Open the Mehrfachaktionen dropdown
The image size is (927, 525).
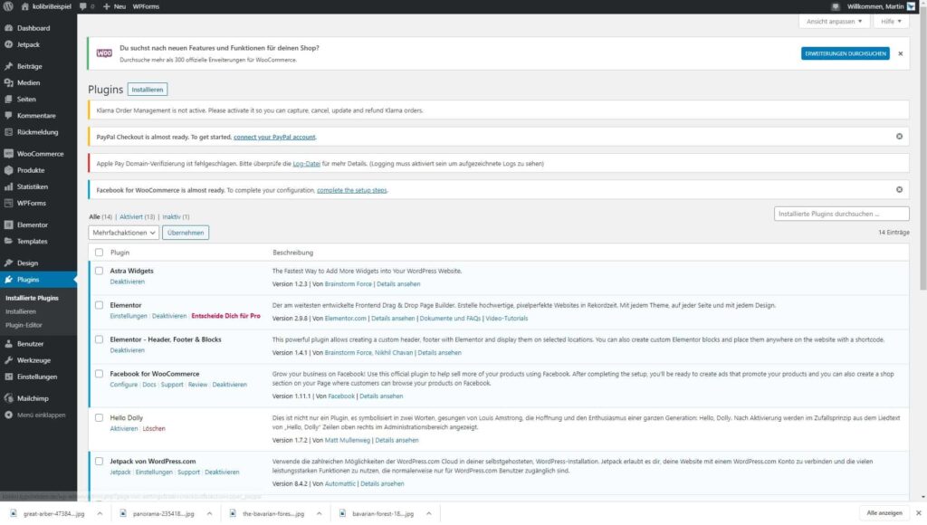123,233
